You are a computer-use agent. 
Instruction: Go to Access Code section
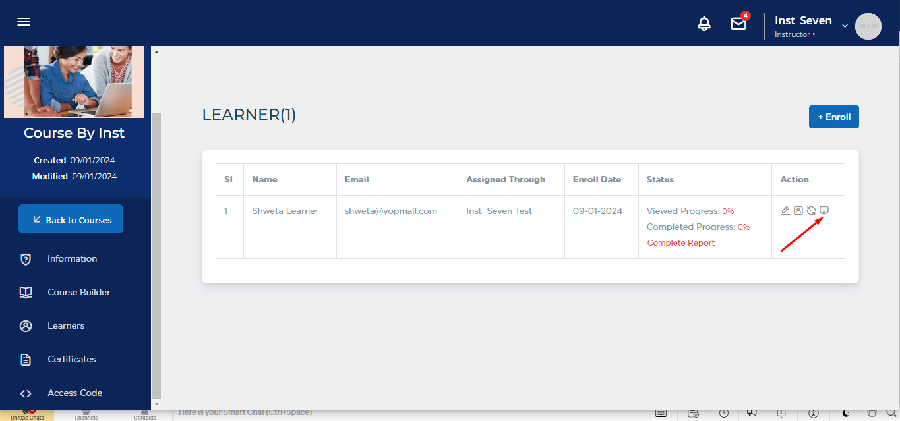pyautogui.click(x=75, y=393)
